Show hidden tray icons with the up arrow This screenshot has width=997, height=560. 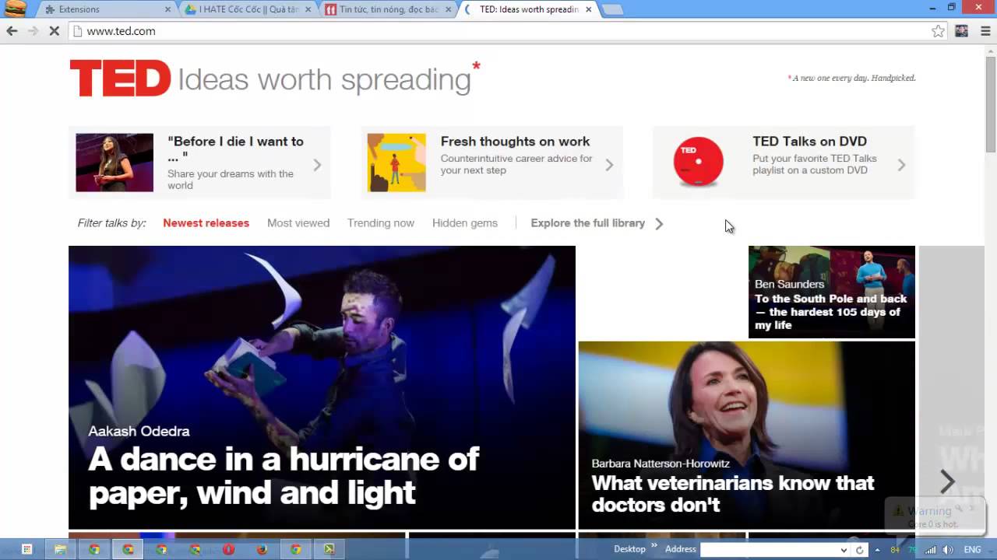coord(878,550)
